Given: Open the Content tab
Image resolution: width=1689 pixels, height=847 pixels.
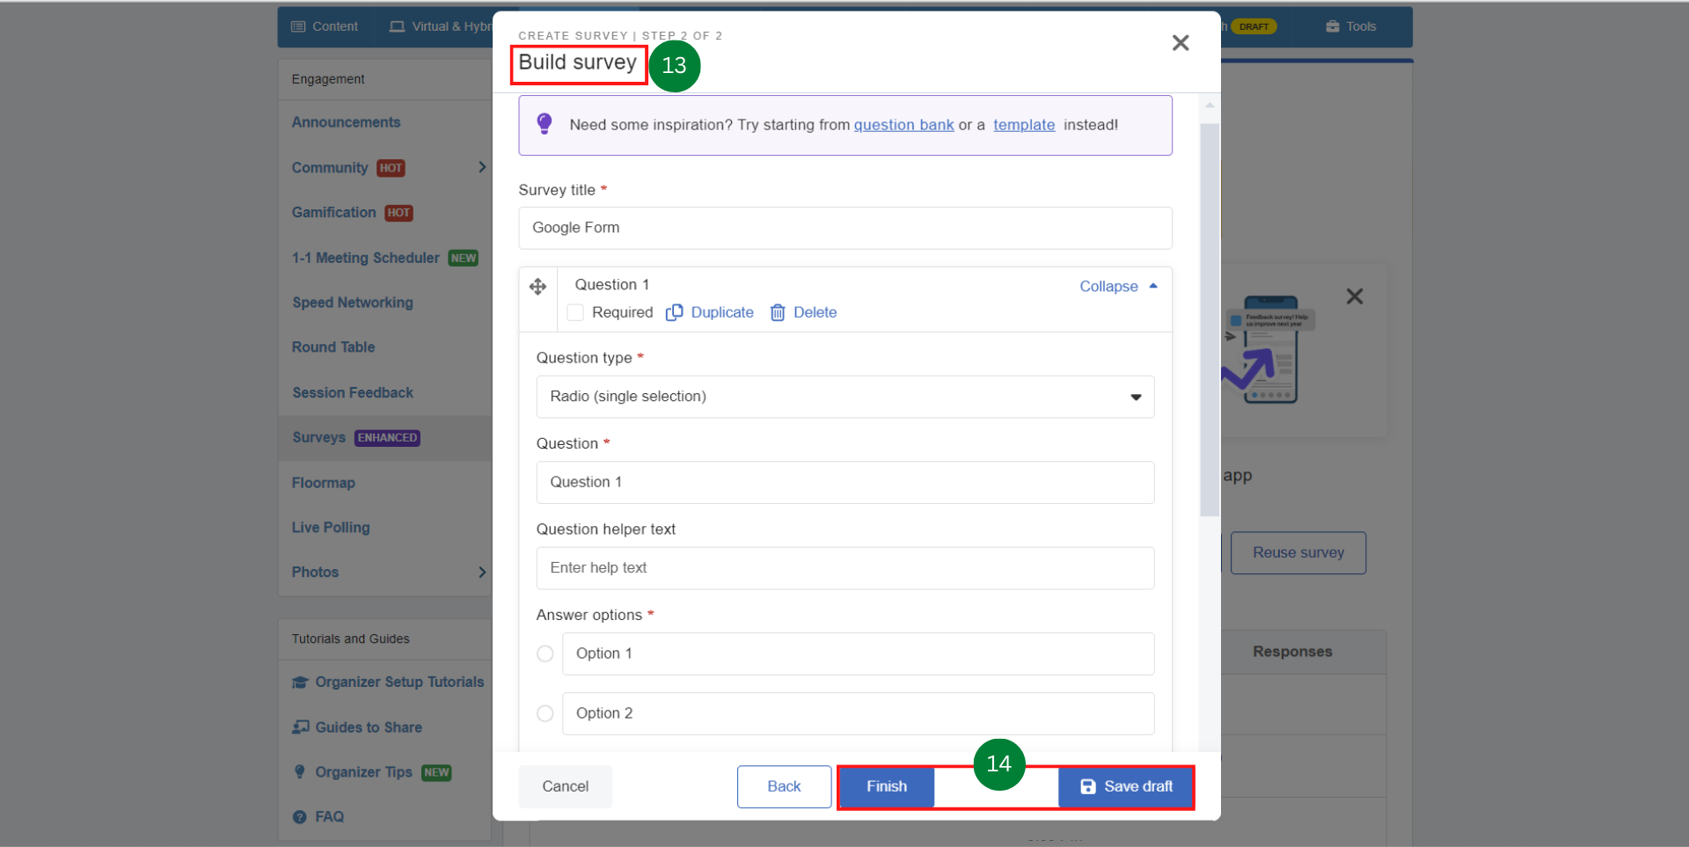Looking at the screenshot, I should (x=325, y=26).
